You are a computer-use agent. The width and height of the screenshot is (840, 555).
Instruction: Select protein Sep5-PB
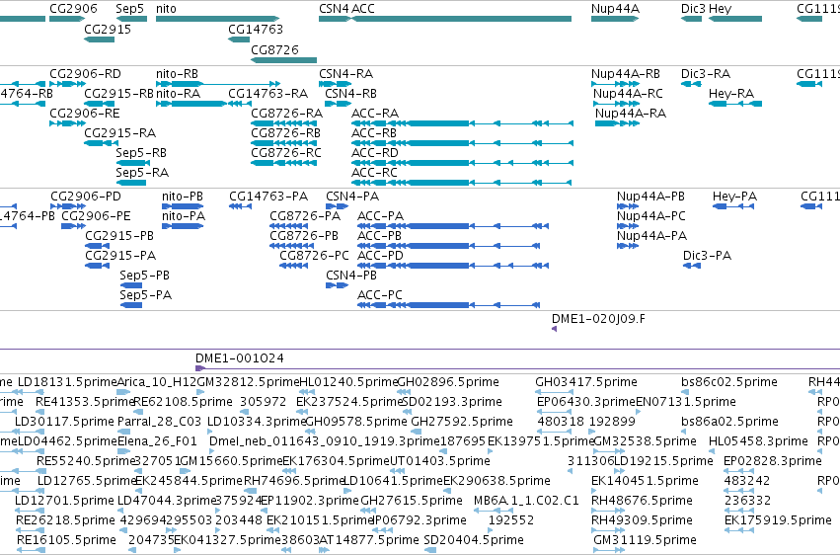[x=131, y=285]
